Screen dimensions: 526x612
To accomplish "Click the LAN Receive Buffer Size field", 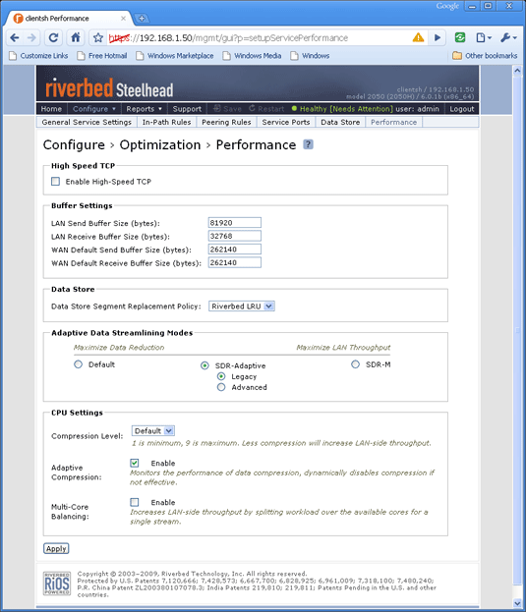I will (235, 236).
